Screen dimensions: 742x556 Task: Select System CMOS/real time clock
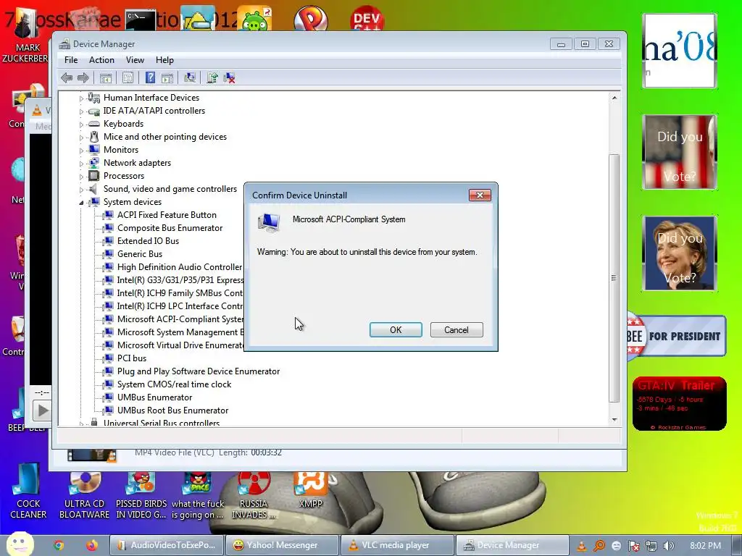click(x=174, y=384)
